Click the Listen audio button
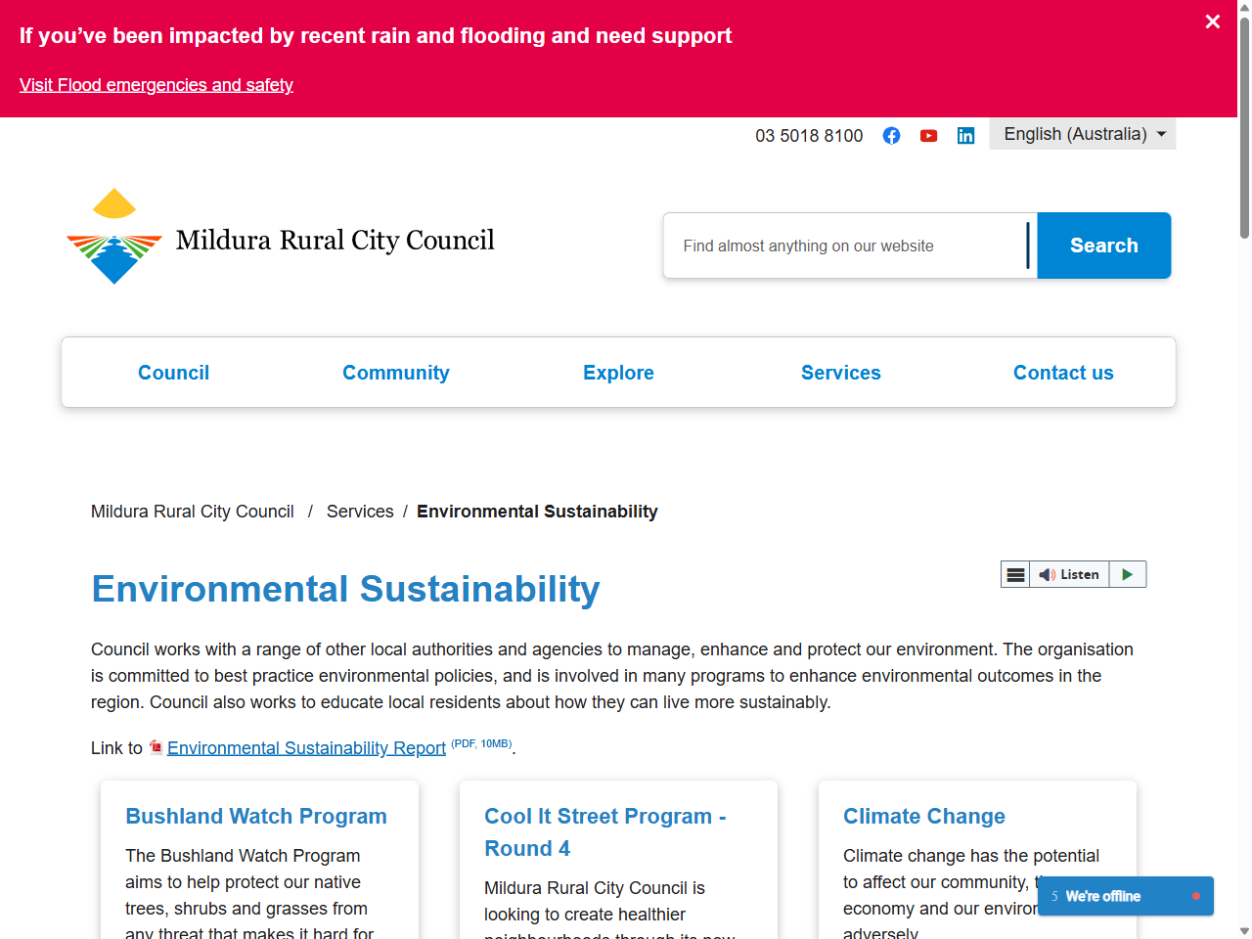The height and width of the screenshot is (939, 1252). pyautogui.click(x=1069, y=574)
